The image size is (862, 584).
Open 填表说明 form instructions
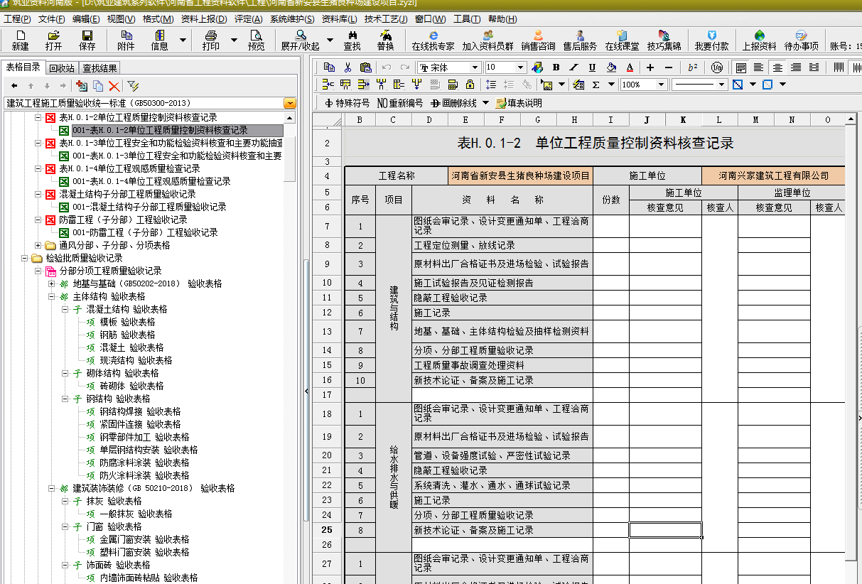pos(519,103)
